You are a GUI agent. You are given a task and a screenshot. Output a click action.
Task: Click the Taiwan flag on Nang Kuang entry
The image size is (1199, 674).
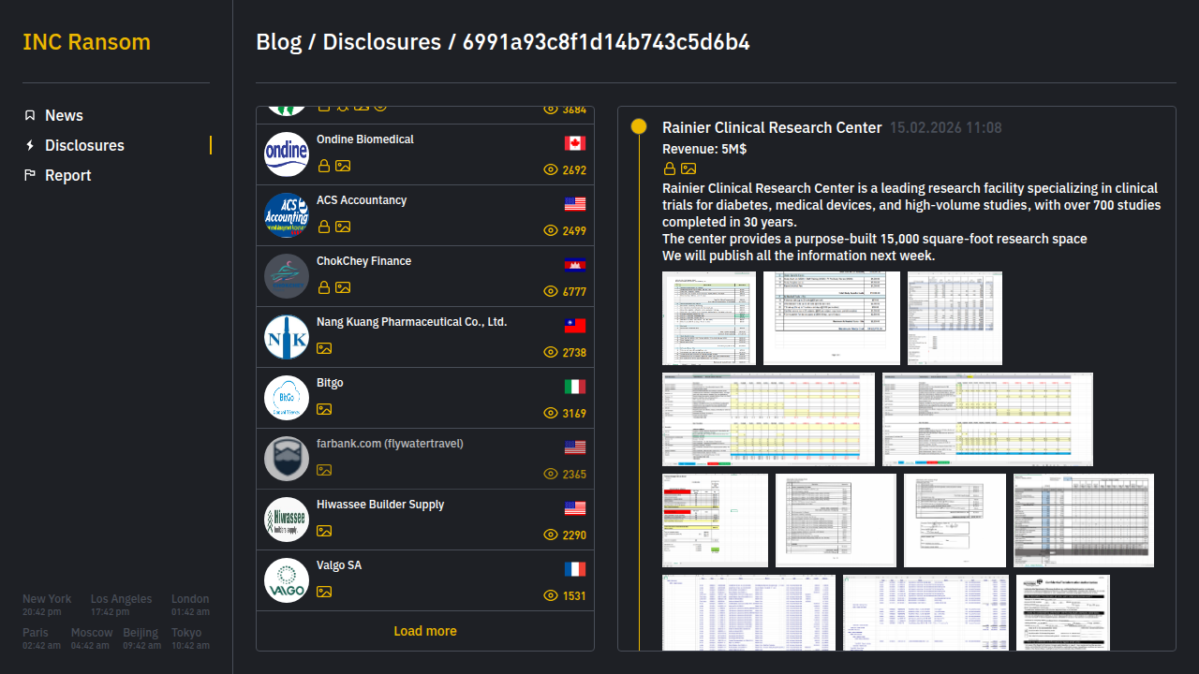pyautogui.click(x=575, y=326)
